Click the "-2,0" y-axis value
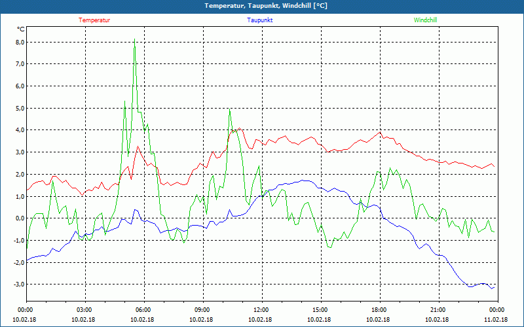 coord(19,262)
